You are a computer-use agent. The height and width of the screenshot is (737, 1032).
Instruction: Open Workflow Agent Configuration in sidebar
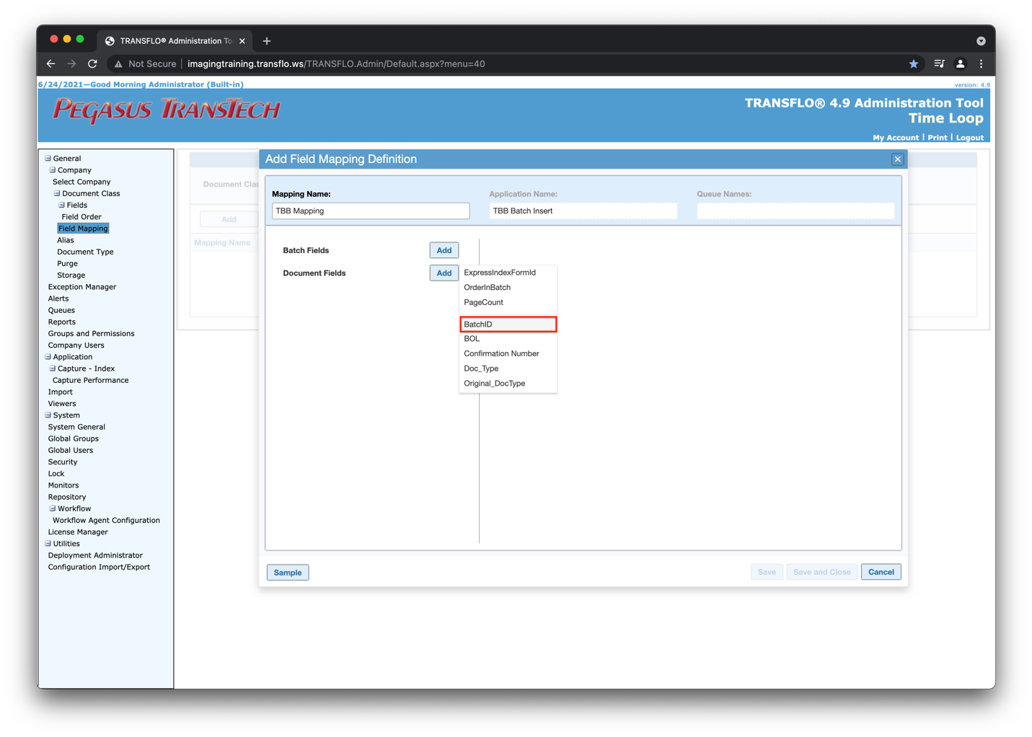(106, 520)
